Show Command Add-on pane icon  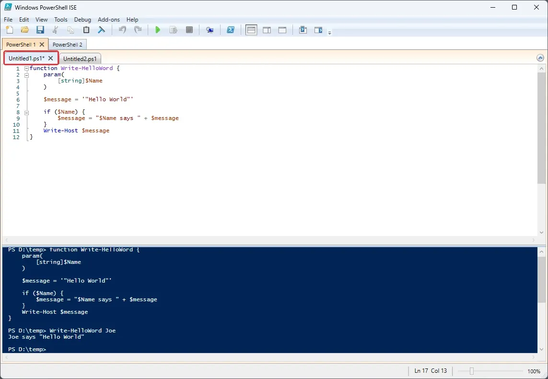(x=318, y=30)
